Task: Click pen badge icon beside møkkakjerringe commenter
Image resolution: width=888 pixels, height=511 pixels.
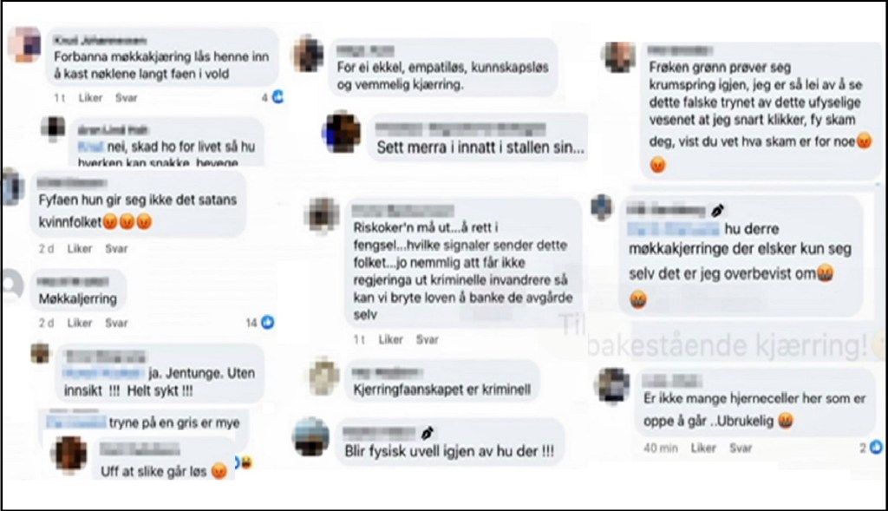Action: 717,211
